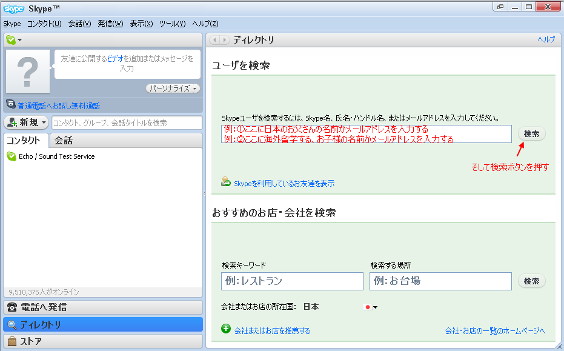This screenshot has height=351, width=564.
Task: Click the phone icon for free landline trial call
Action: coord(11,105)
